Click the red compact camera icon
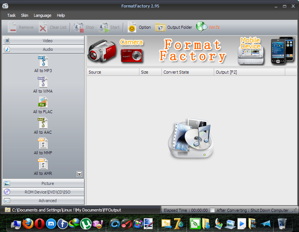 pos(132,55)
